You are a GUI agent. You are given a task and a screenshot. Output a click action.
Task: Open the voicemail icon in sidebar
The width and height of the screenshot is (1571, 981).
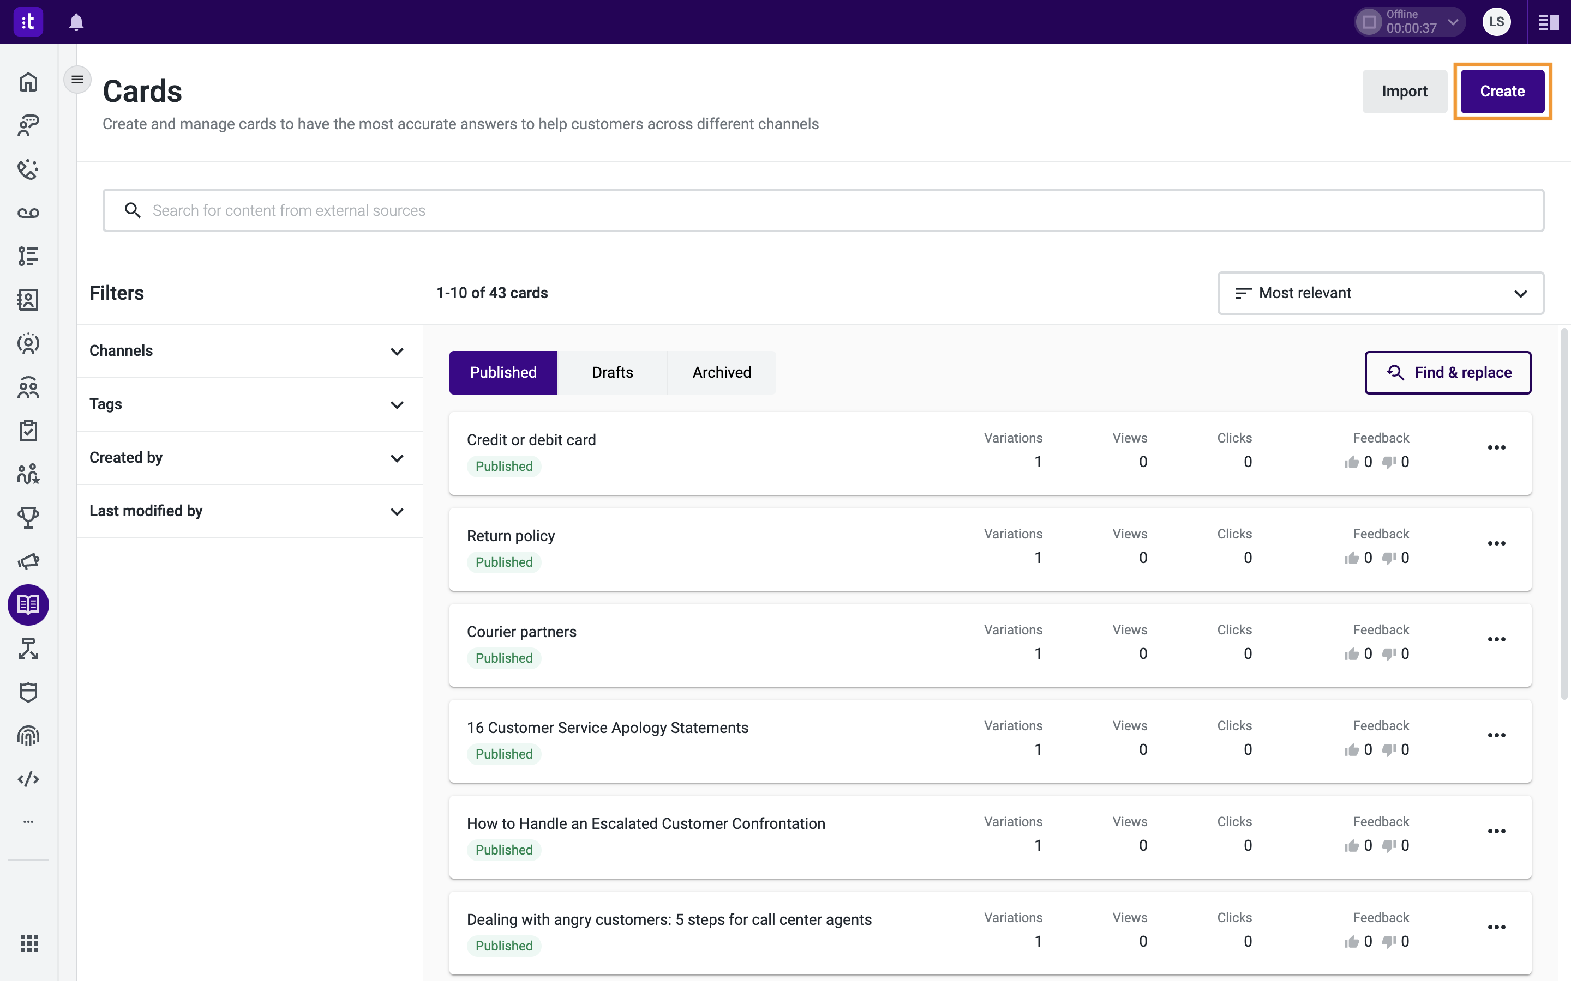pyautogui.click(x=28, y=213)
